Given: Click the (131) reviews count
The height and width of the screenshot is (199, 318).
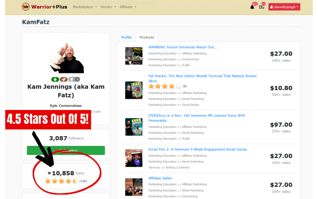Looking at the screenshot, I should point(83,181).
